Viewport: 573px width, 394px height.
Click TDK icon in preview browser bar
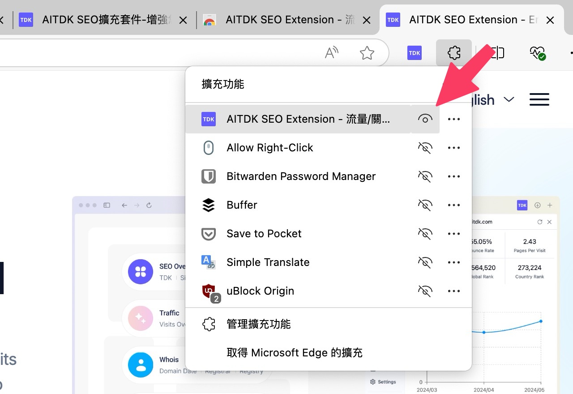[522, 205]
